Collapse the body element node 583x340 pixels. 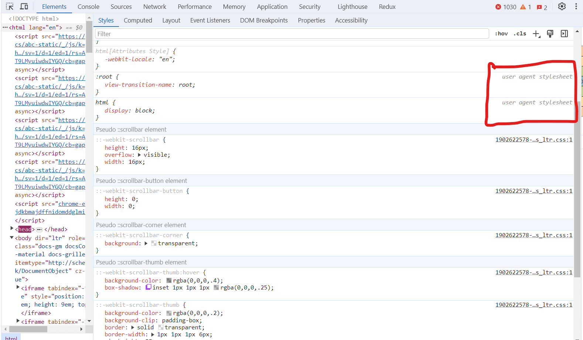point(12,238)
